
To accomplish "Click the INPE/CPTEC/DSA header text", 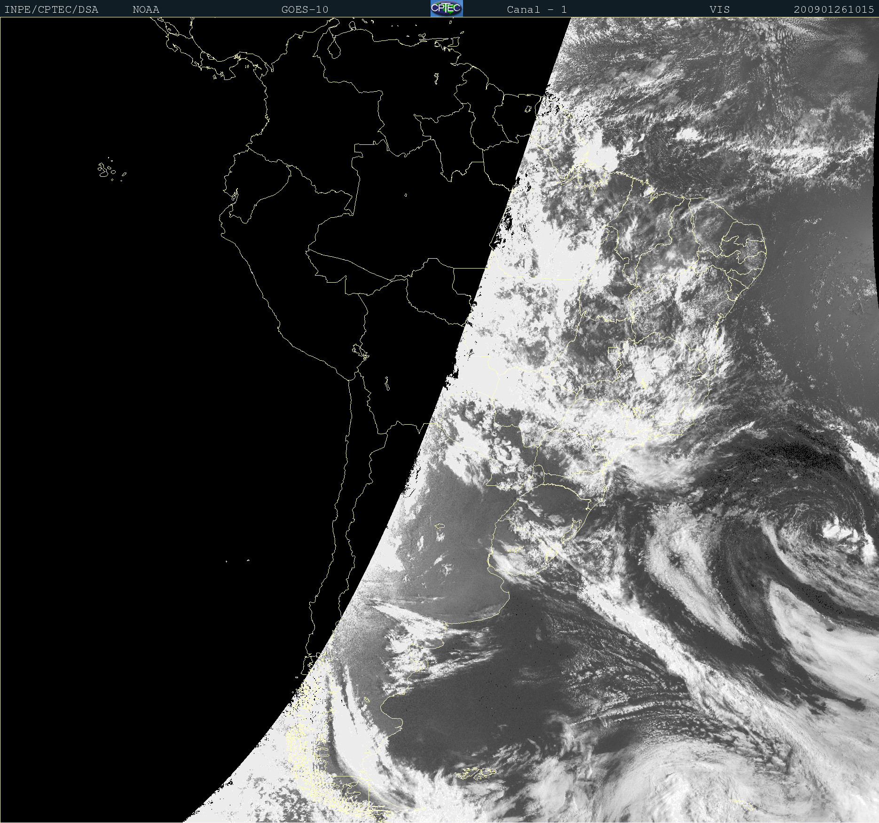I will pyautogui.click(x=51, y=9).
